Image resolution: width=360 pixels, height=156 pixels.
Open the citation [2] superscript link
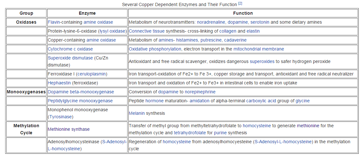click(x=240, y=4)
